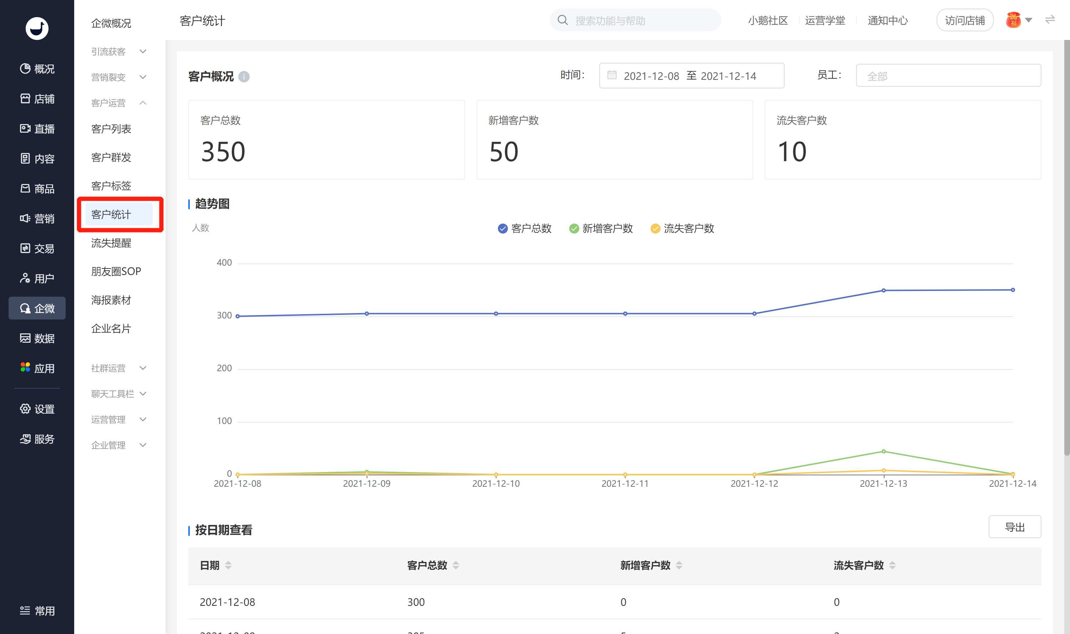Open the 设置 gear in the left sidebar
This screenshot has height=634, width=1070.
click(x=25, y=409)
